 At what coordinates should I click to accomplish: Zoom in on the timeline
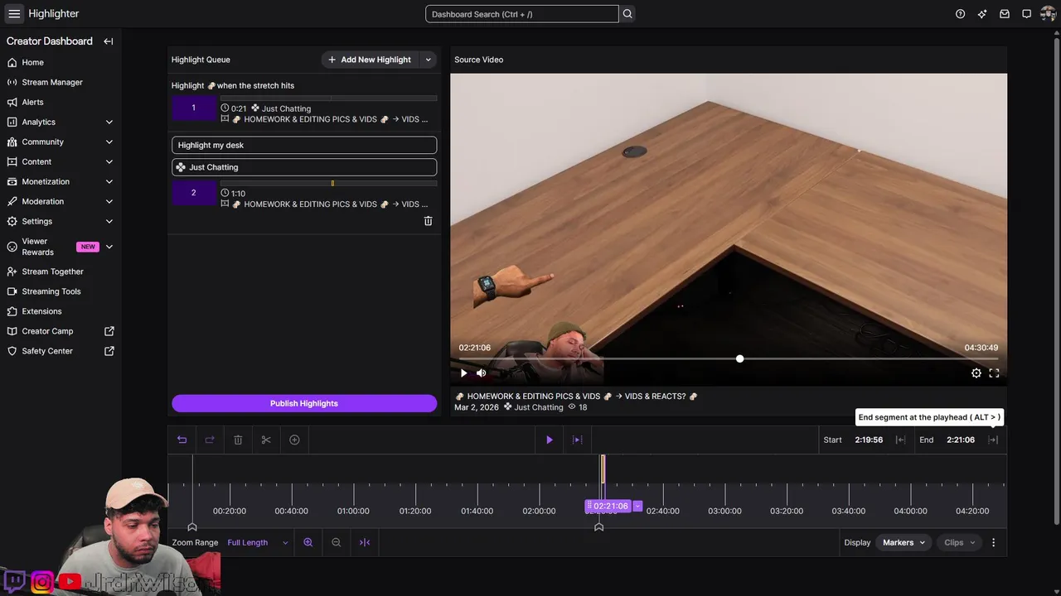pyautogui.click(x=308, y=542)
